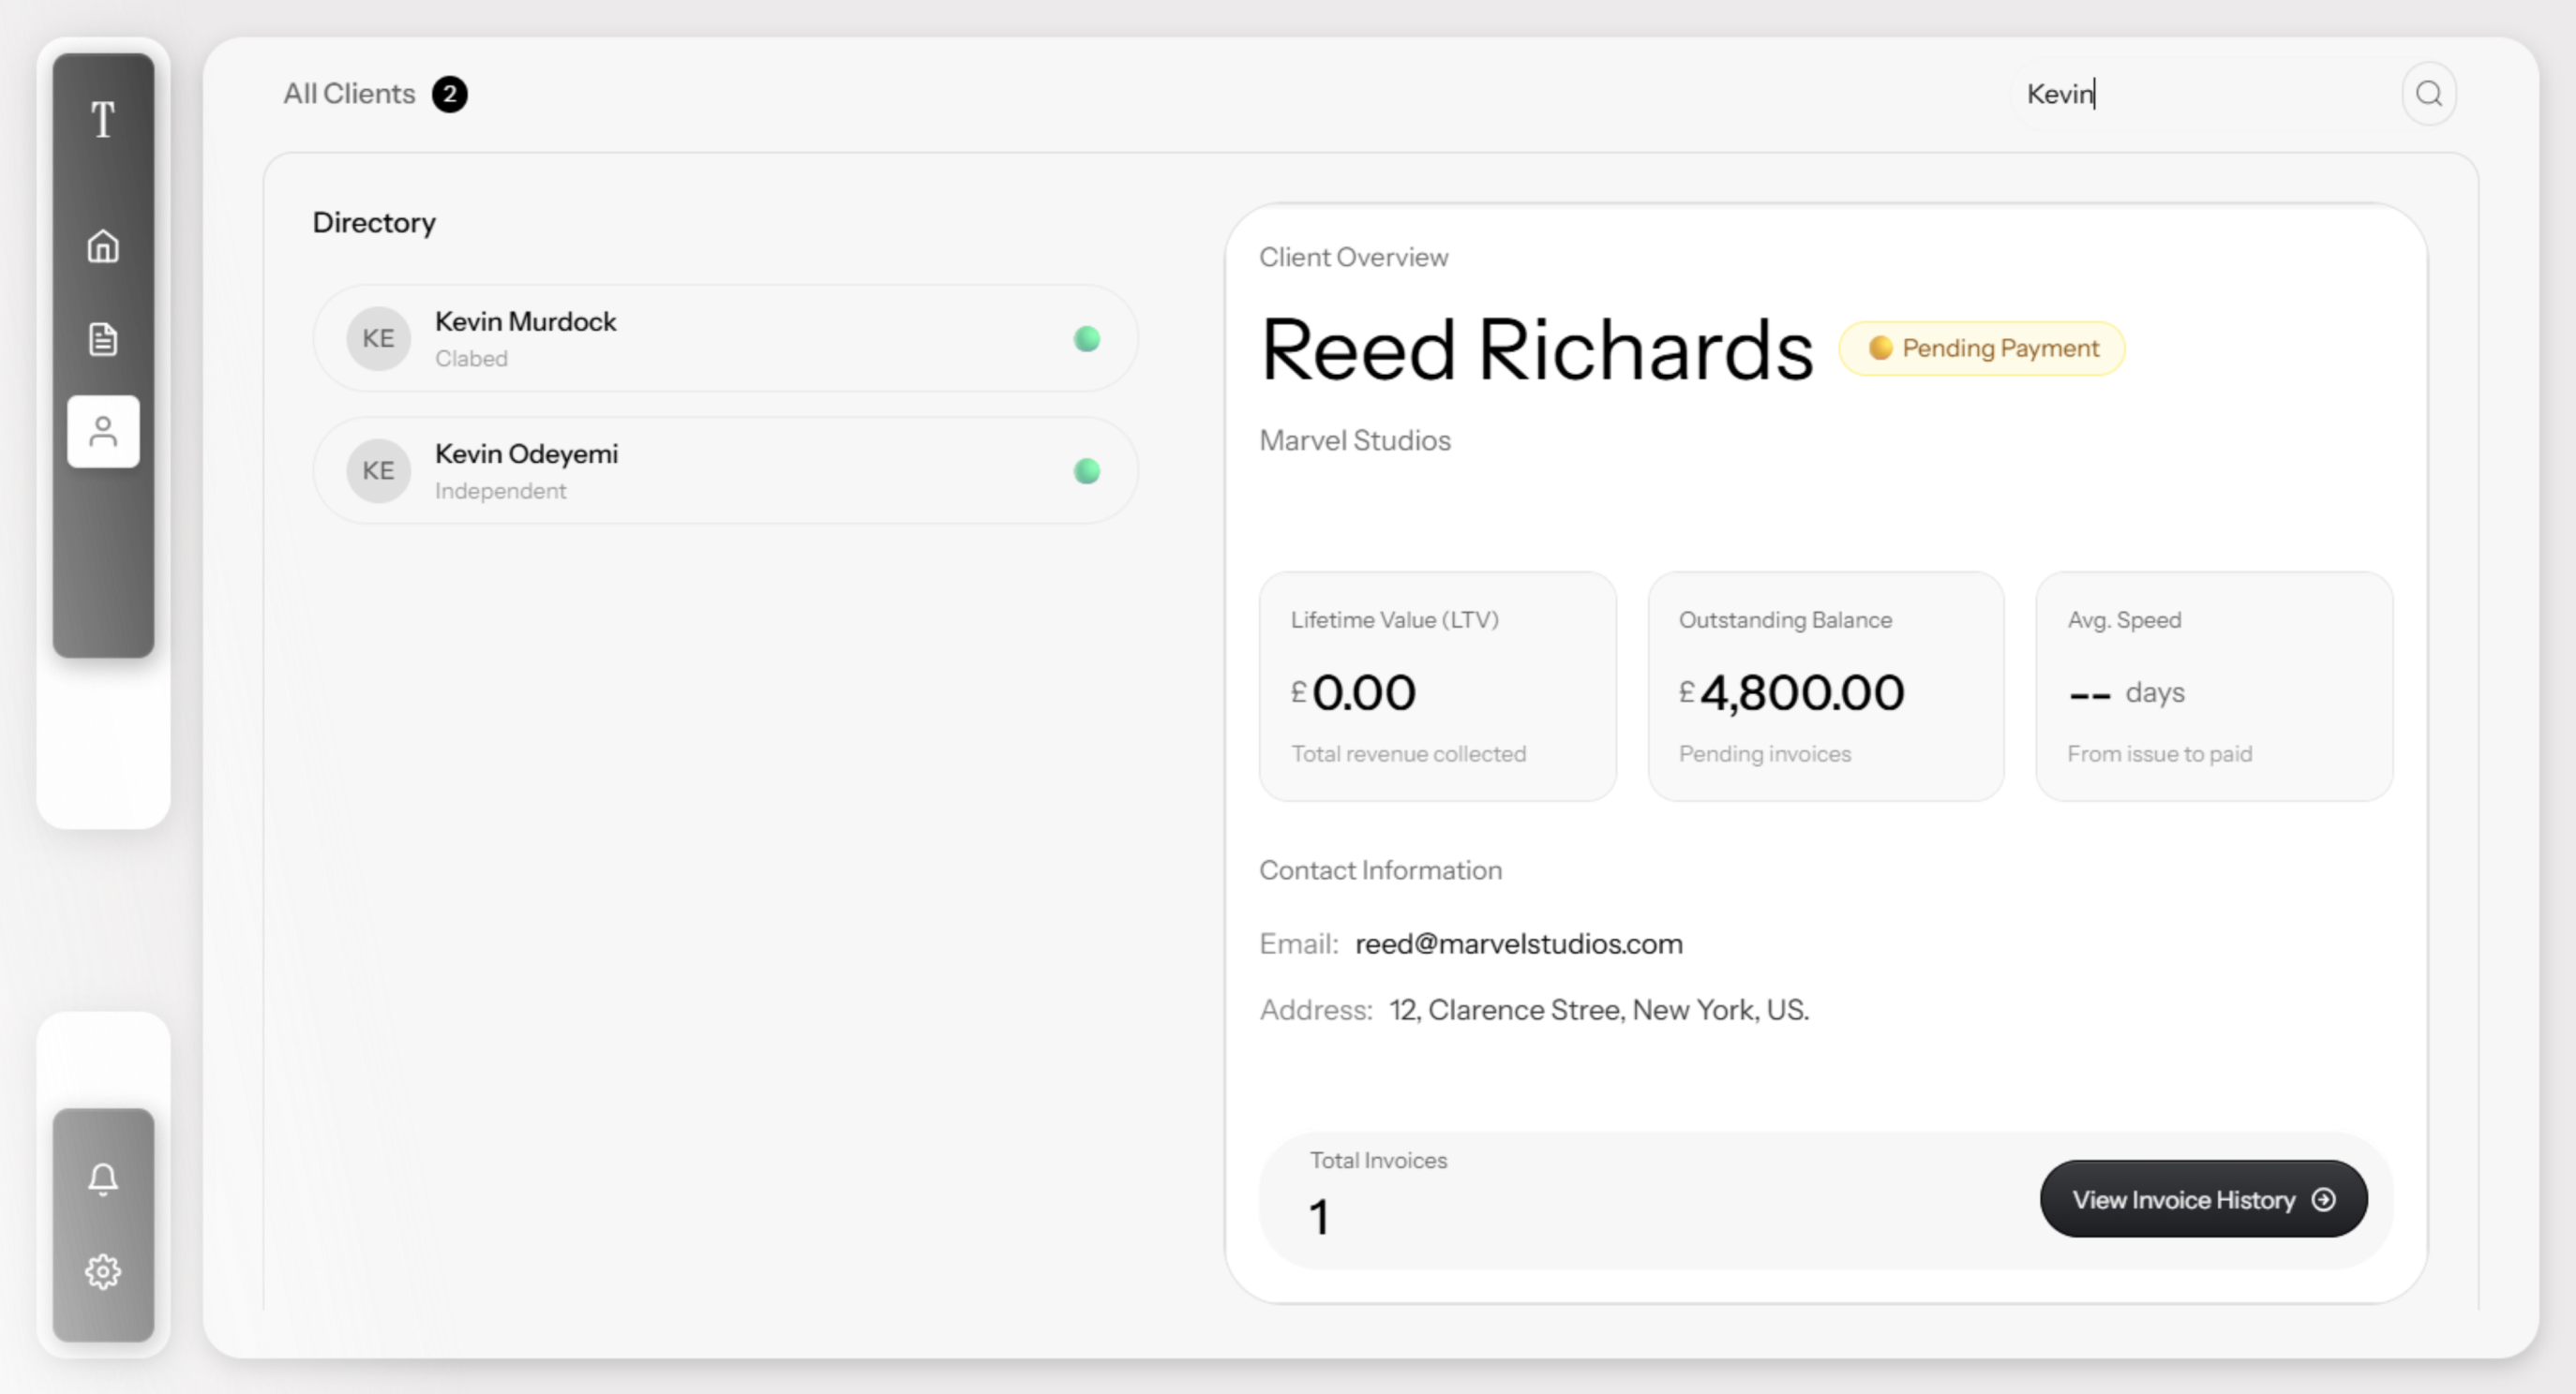Click the All Clients heading
The image size is (2576, 1394).
point(349,94)
